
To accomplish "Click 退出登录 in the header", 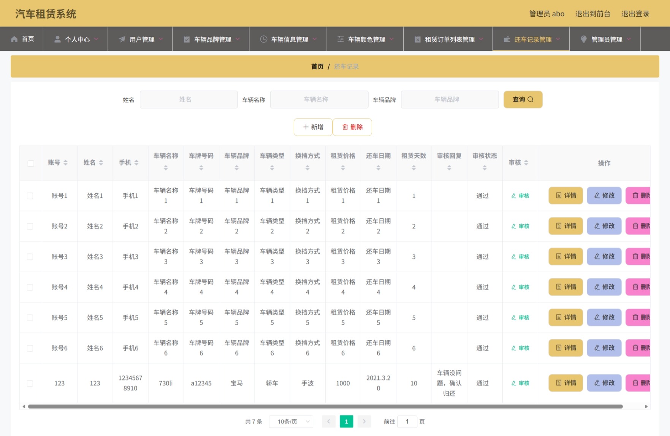I will pos(635,14).
